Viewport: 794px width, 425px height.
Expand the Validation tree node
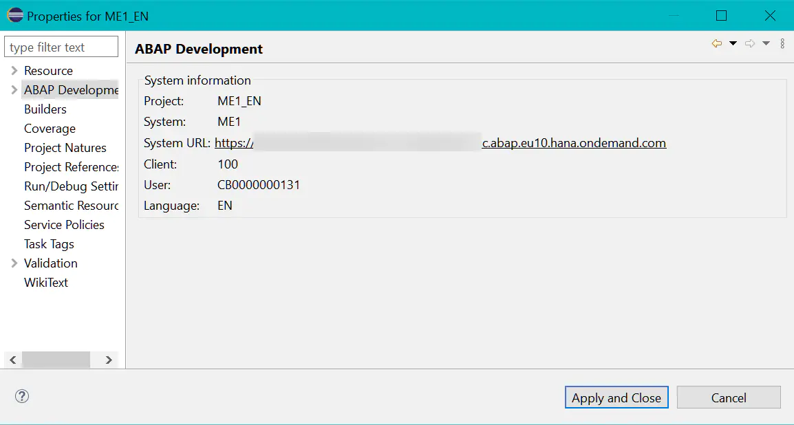(13, 263)
